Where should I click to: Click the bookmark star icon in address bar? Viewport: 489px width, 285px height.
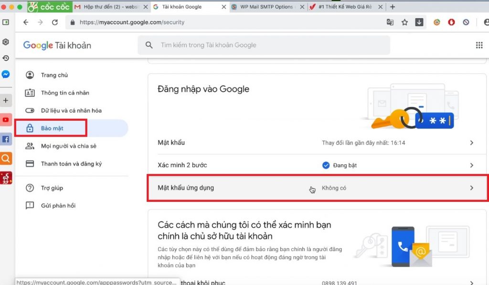404,22
